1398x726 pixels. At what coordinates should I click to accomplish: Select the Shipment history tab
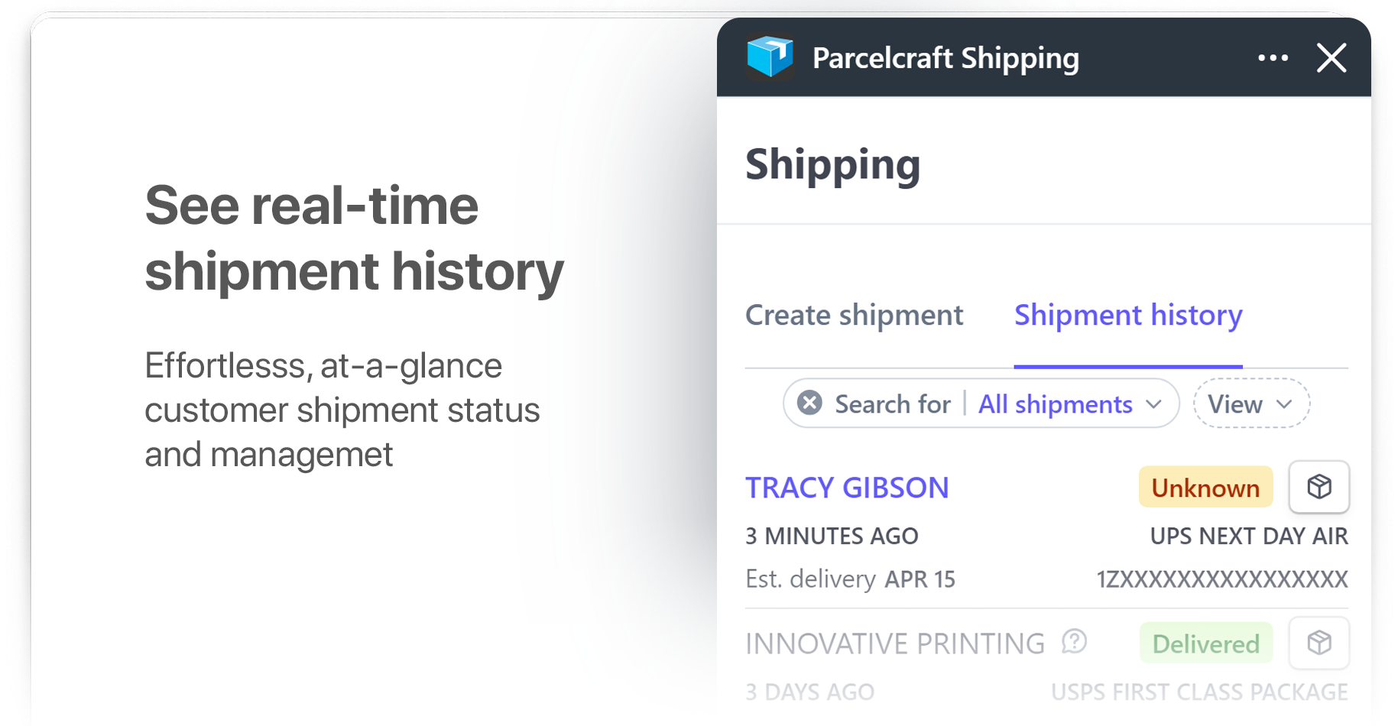coord(1128,315)
